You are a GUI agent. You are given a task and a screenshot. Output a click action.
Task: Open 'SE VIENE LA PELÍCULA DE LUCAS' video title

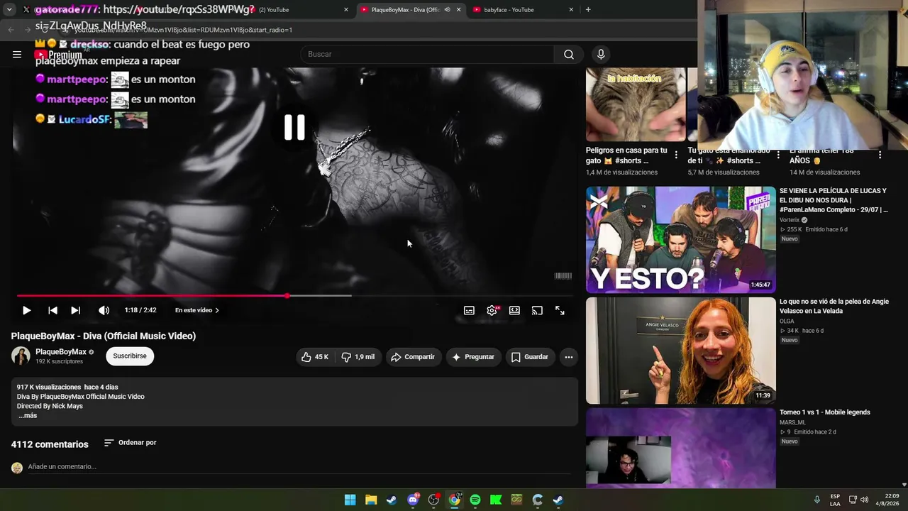pyautogui.click(x=834, y=200)
